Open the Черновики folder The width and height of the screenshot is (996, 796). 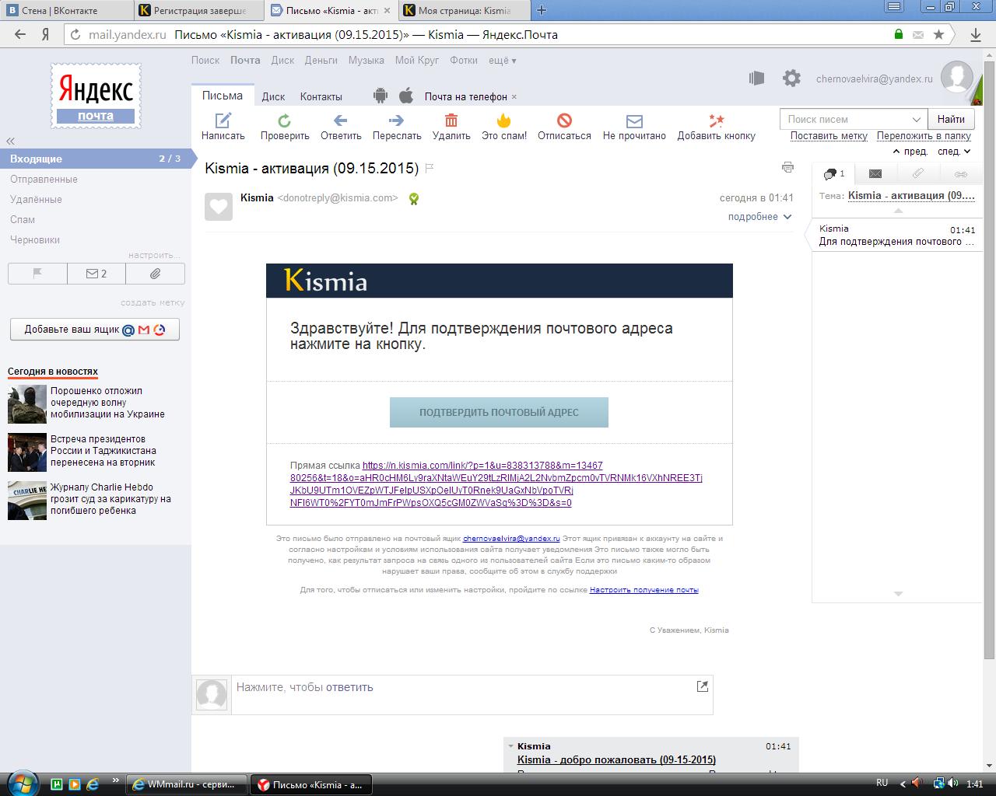(35, 239)
